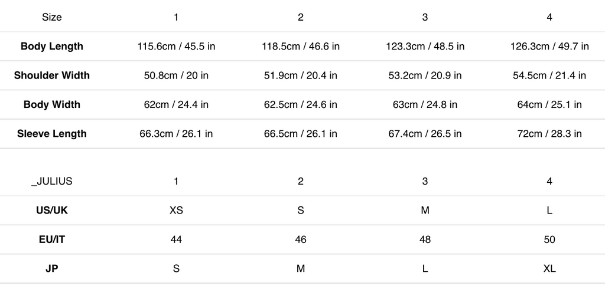Click the Body Width row label

[52, 104]
